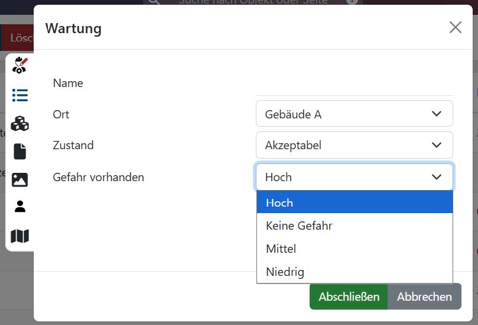Open the list view icon in sidebar
478x325 pixels.
tap(19, 95)
